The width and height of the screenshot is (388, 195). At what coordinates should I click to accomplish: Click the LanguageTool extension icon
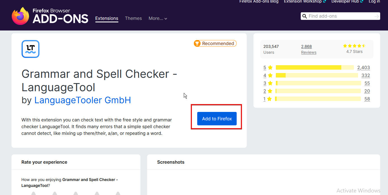30,49
